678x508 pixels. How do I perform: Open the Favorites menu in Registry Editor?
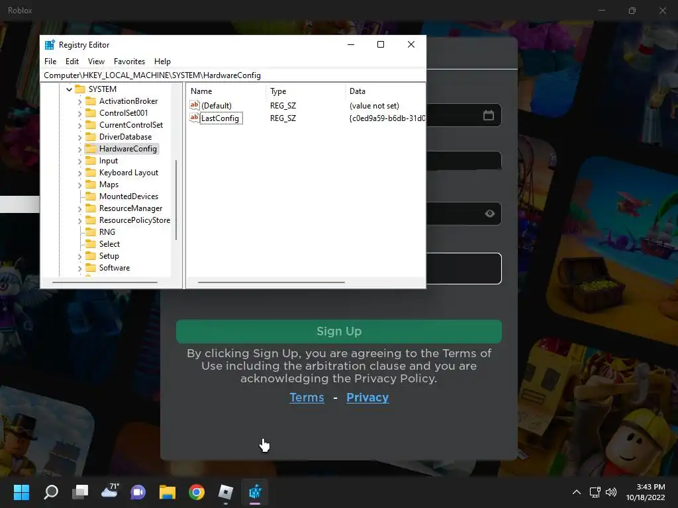tap(129, 62)
